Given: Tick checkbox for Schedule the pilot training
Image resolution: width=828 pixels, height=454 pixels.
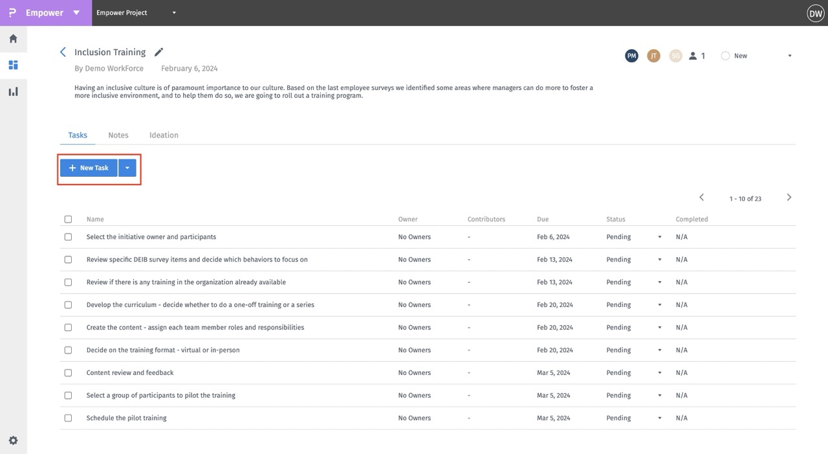Looking at the screenshot, I should click(x=68, y=418).
